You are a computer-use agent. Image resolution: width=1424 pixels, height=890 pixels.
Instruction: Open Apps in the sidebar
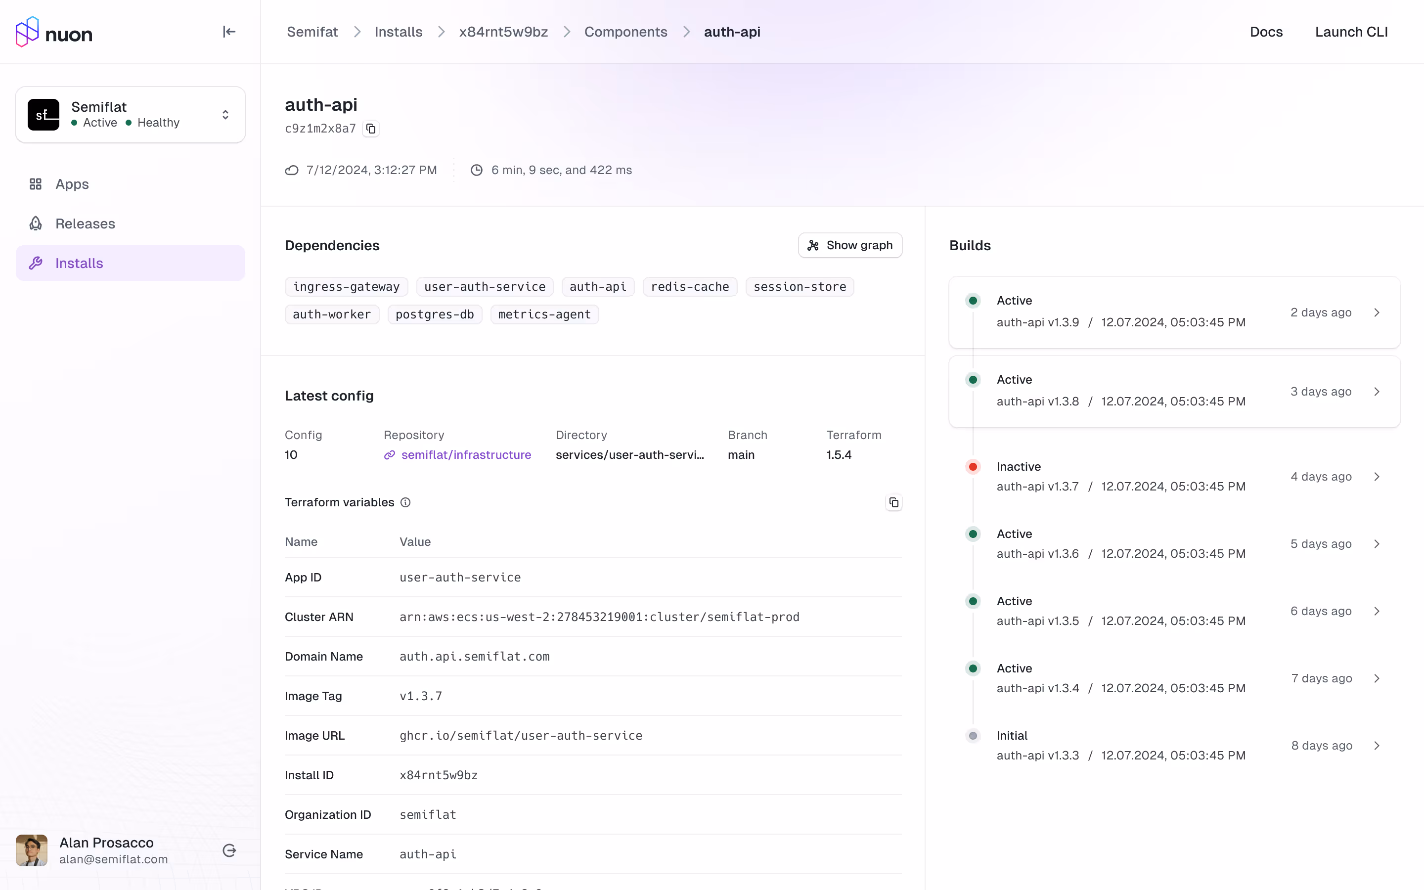coord(130,184)
